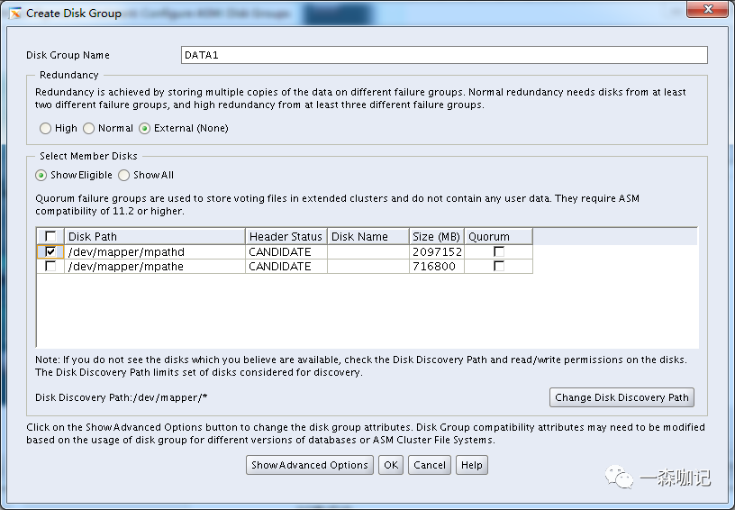The height and width of the screenshot is (510, 735).
Task: Open the Help button
Action: (x=472, y=465)
